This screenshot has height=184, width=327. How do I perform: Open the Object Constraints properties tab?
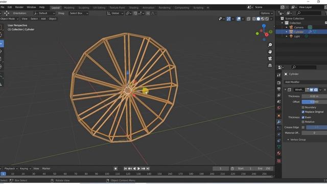pyautogui.click(x=279, y=141)
